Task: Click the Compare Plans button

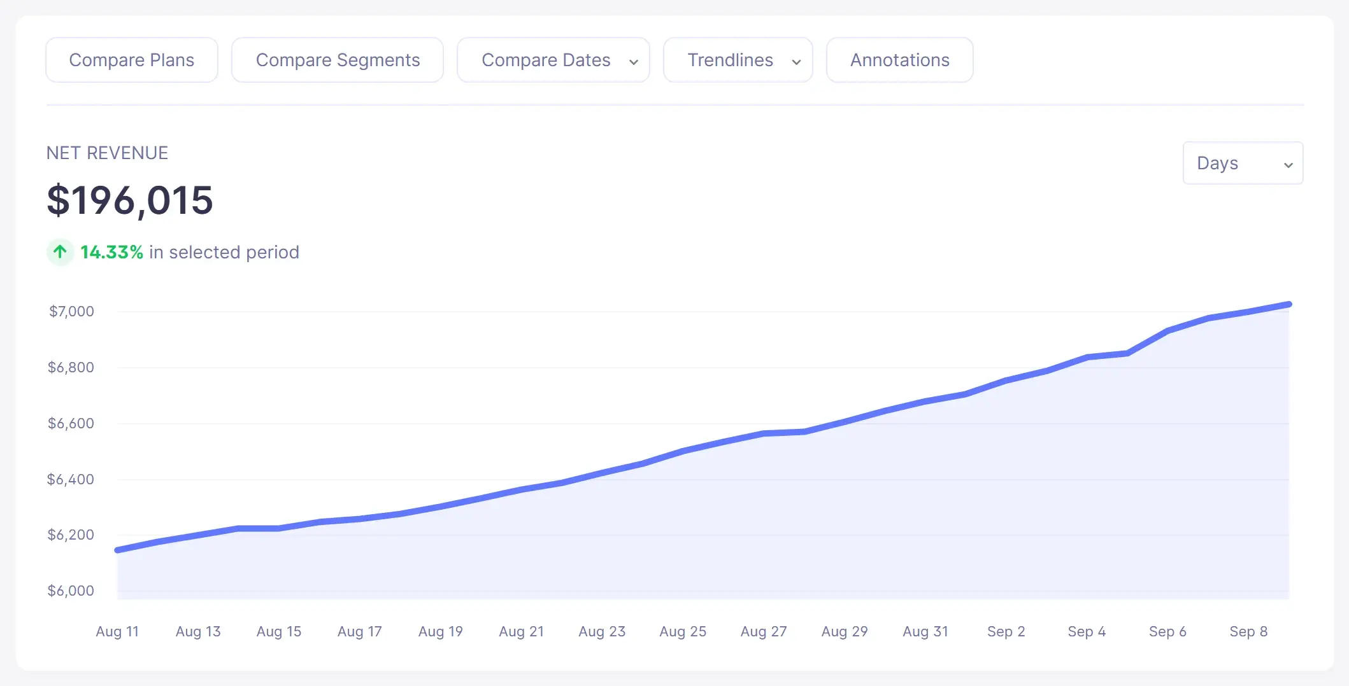Action: 132,60
